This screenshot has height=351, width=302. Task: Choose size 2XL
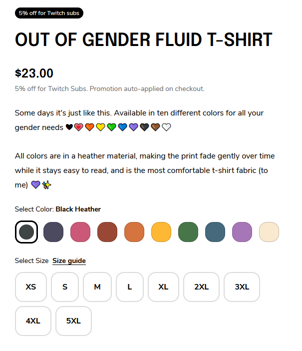[202, 287]
